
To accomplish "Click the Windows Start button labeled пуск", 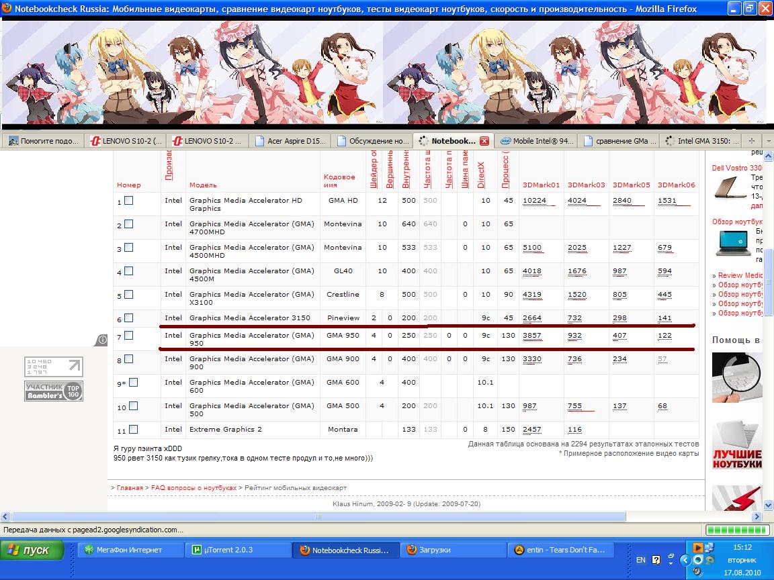I will click(32, 550).
